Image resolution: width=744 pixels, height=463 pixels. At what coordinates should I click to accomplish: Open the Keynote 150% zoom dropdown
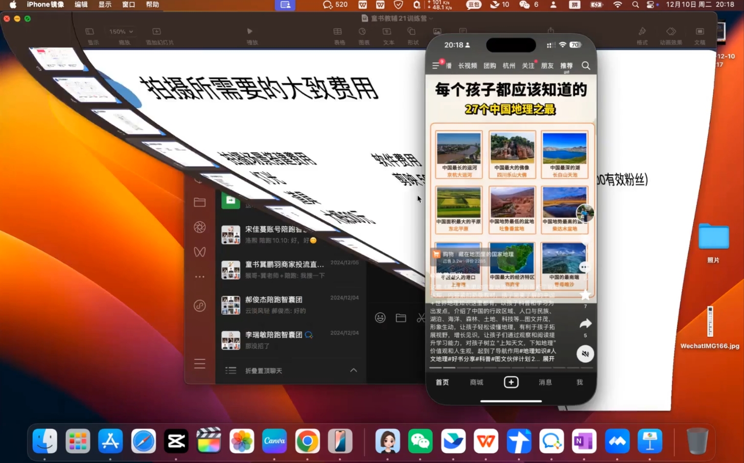pyautogui.click(x=121, y=32)
